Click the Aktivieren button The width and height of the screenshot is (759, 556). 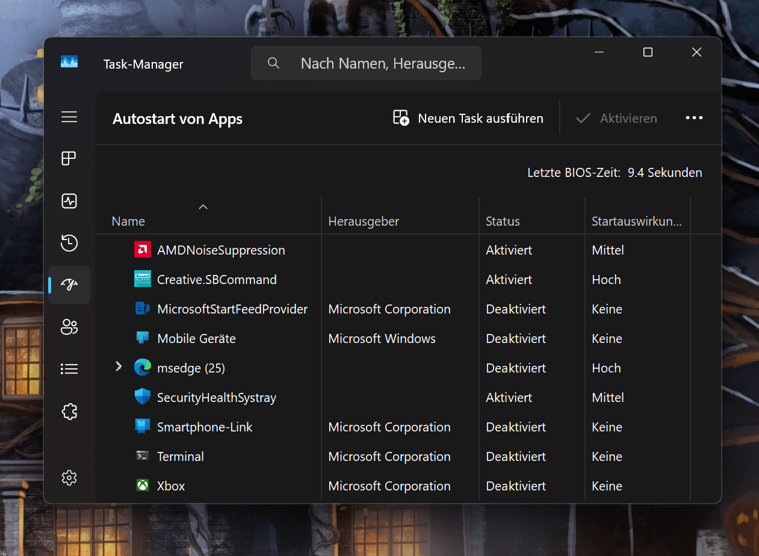pos(616,118)
